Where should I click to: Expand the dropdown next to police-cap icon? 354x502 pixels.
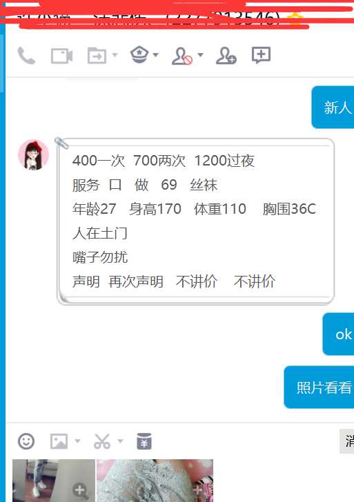pyautogui.click(x=156, y=55)
